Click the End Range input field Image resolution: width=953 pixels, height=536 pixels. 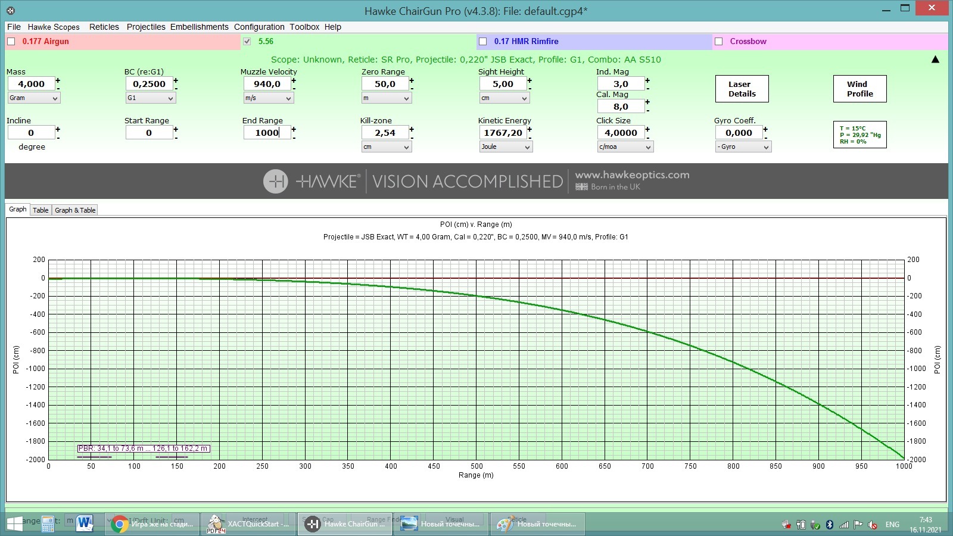pos(267,133)
